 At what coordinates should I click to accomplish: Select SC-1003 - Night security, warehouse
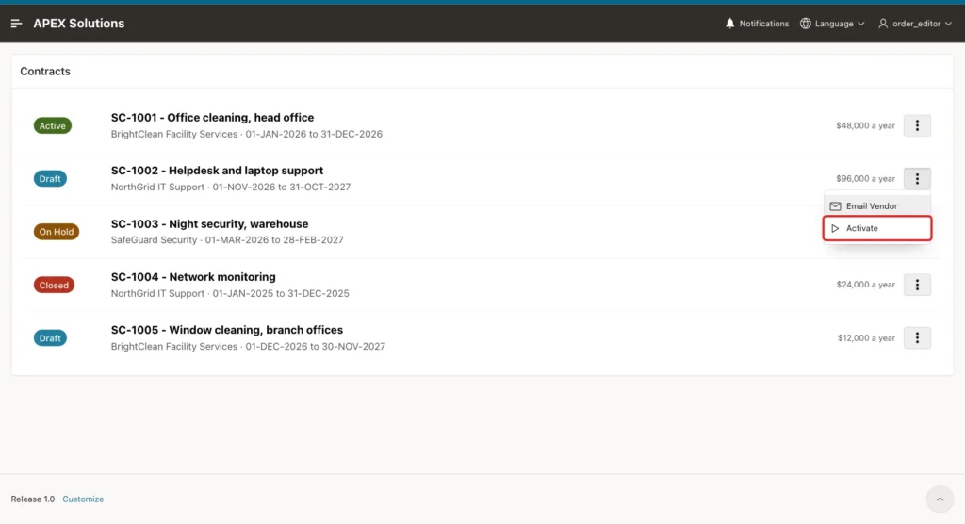(209, 224)
